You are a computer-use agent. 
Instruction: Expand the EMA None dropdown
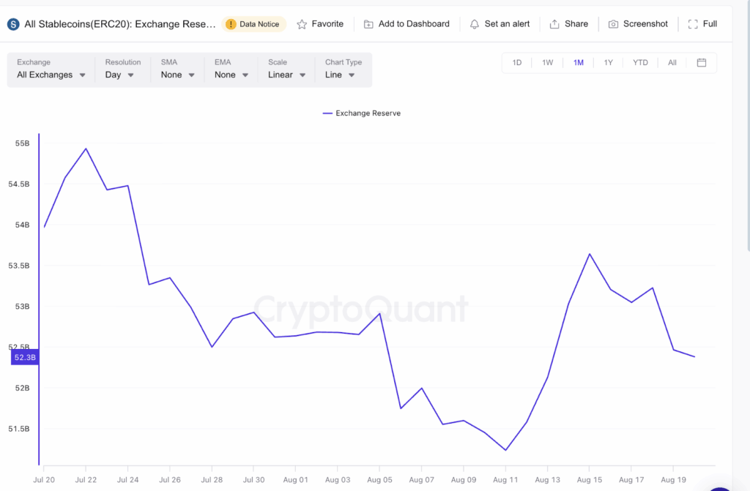[231, 70]
